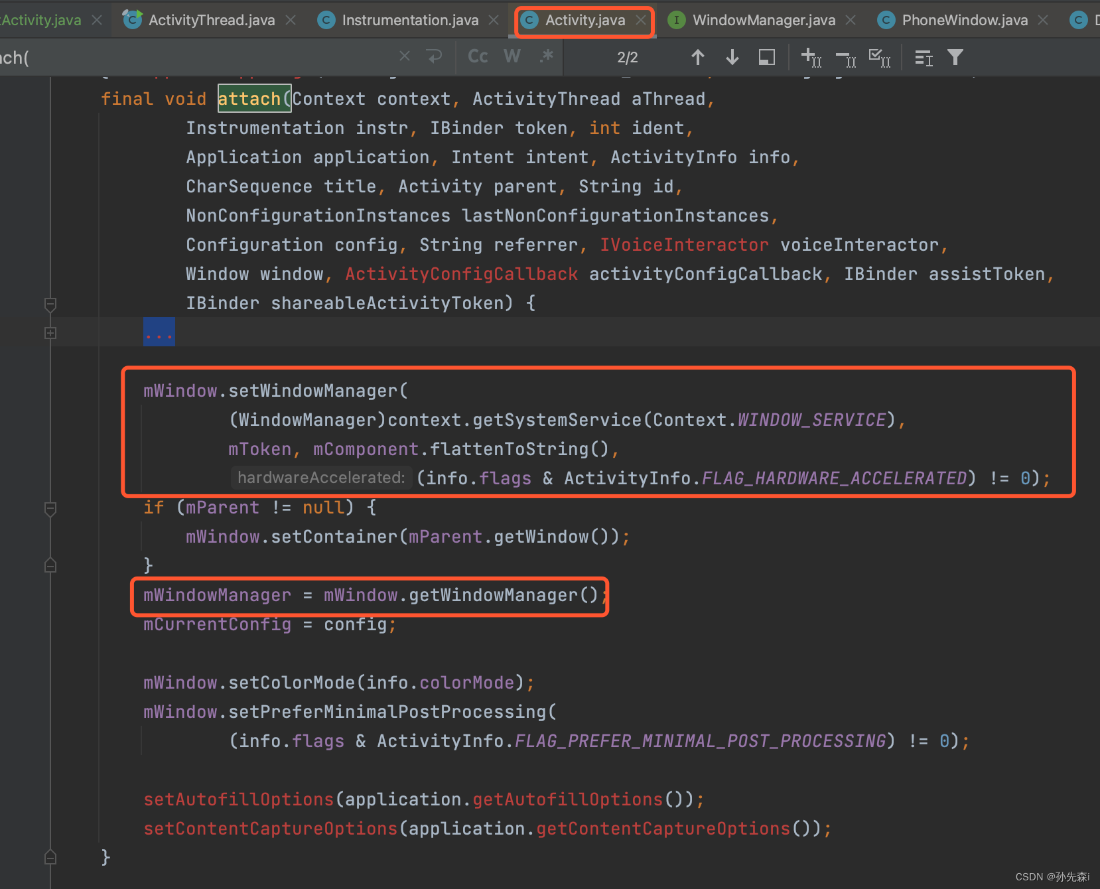Screen dimensions: 1100x889
Task: Close the ActivityThread.java tab
Action: point(291,20)
